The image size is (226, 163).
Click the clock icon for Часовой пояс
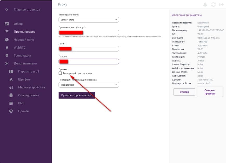tap(7, 40)
